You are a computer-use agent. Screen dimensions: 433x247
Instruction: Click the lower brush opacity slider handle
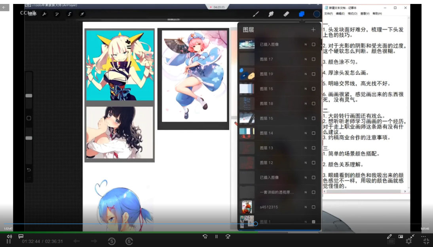click(29, 138)
